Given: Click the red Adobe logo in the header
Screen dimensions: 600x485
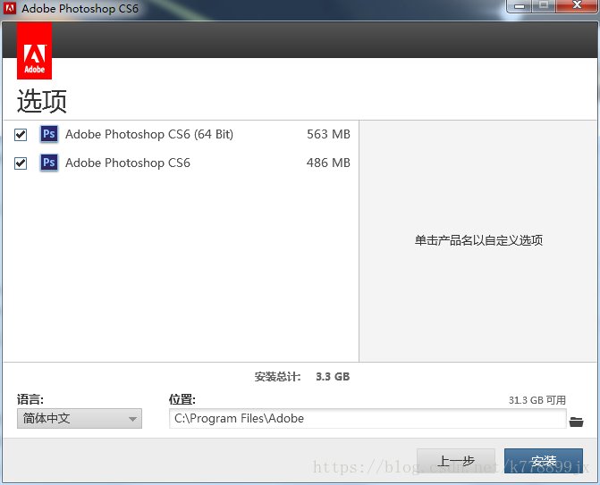Looking at the screenshot, I should 35,51.
